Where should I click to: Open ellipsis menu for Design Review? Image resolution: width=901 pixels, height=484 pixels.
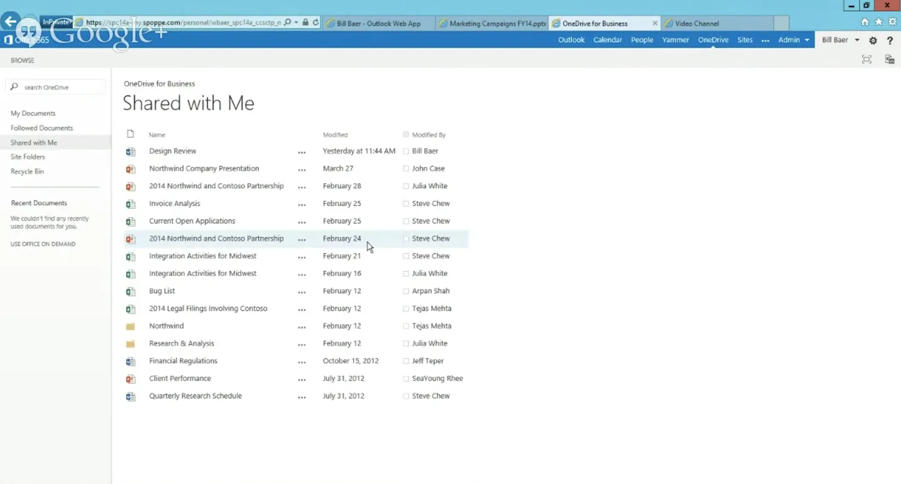tap(302, 152)
